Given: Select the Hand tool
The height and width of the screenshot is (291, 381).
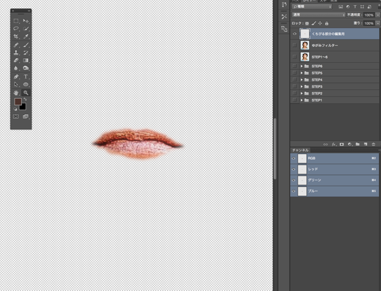Looking at the screenshot, I should click(16, 93).
